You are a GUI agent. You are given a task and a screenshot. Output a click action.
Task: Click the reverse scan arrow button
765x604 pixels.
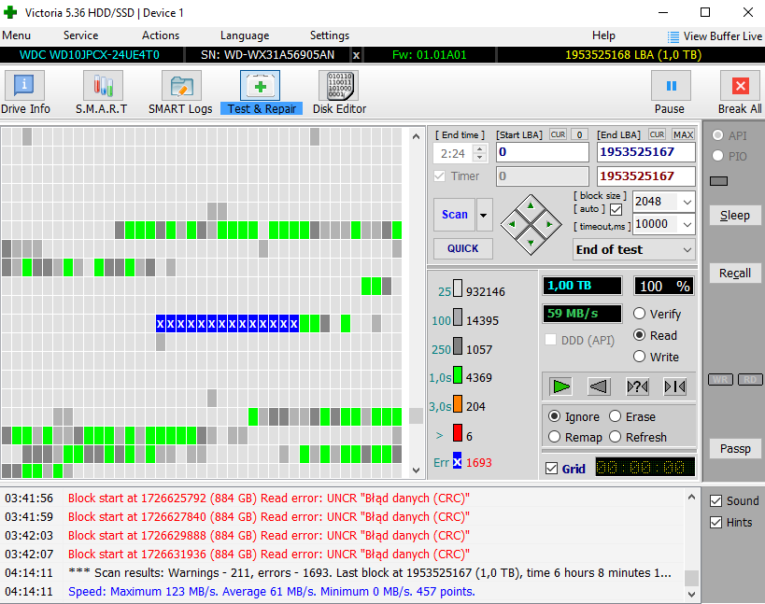point(599,386)
